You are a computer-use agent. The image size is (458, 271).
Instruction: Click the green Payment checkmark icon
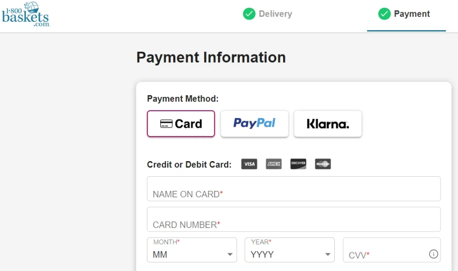[384, 14]
